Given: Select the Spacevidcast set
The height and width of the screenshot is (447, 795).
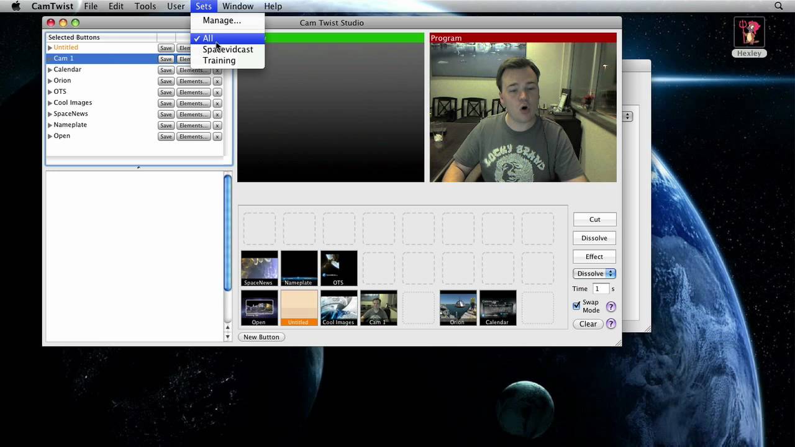Looking at the screenshot, I should click(227, 50).
